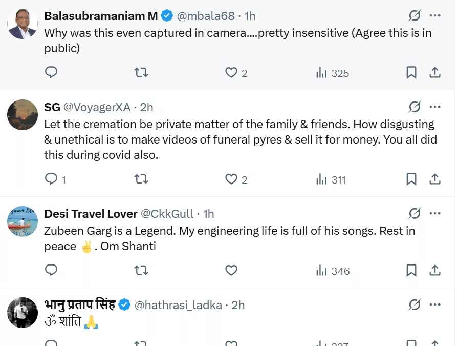Like SG's tweet with 2 likes

pyautogui.click(x=231, y=179)
